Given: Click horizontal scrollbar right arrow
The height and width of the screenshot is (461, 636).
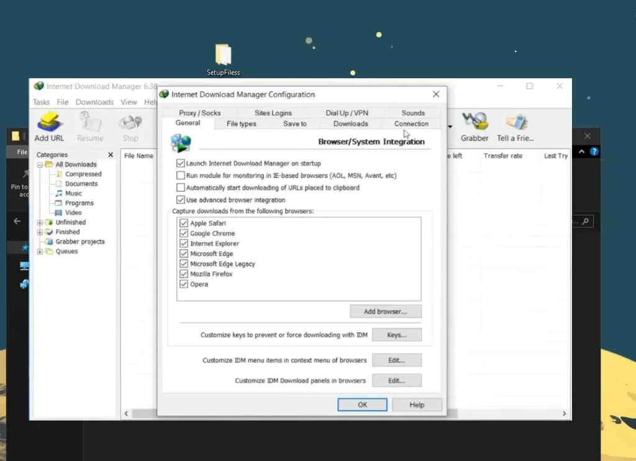Looking at the screenshot, I should click(x=564, y=414).
